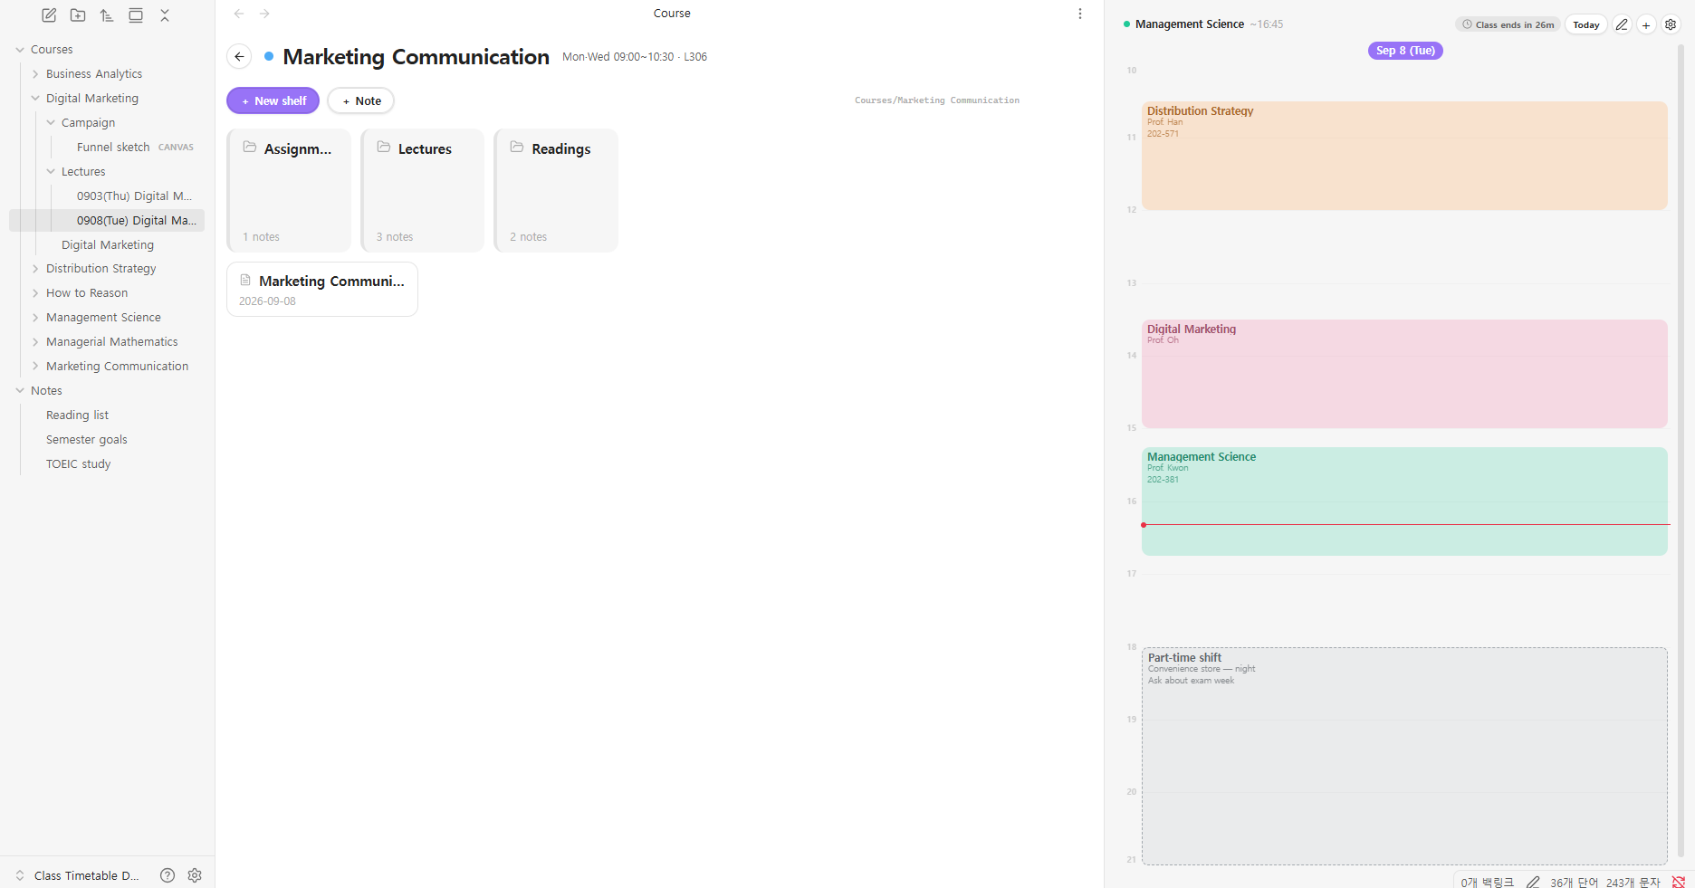Click the 'Mon·Wed 09:00~10:30 · L306' schedule text
The height and width of the screenshot is (888, 1695).
coord(635,57)
